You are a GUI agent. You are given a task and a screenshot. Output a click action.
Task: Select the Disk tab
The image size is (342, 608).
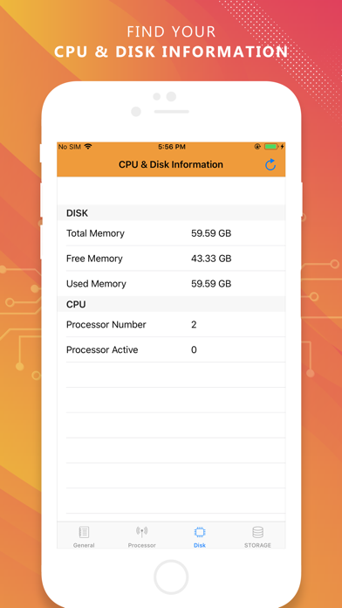click(x=200, y=536)
